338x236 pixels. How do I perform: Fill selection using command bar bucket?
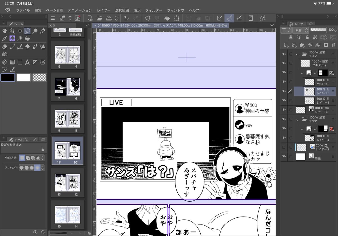coord(167,18)
